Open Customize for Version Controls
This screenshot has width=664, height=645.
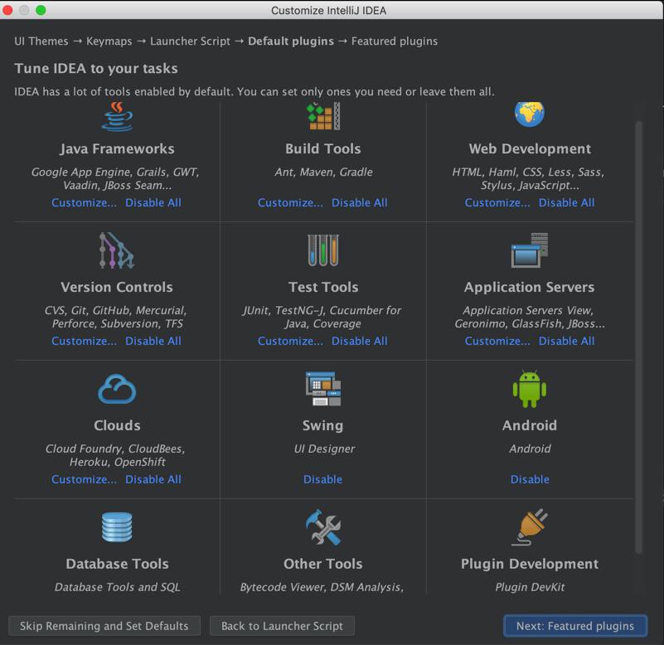[84, 341]
